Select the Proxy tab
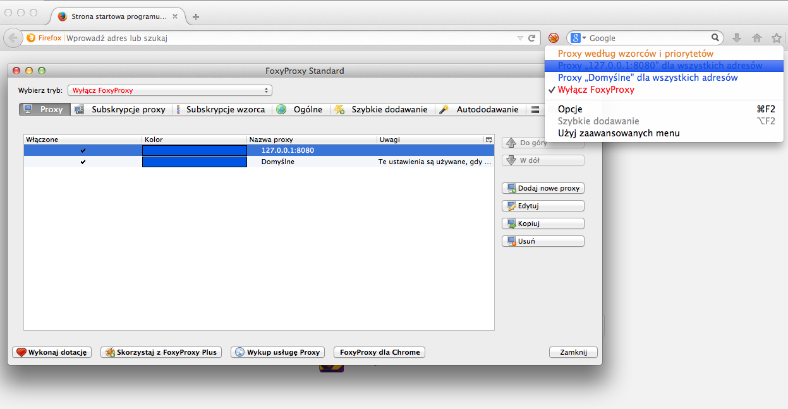The width and height of the screenshot is (788, 409). pyautogui.click(x=44, y=109)
